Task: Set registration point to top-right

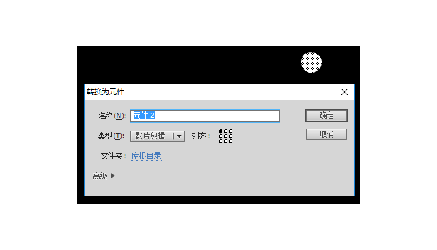Action: point(230,131)
